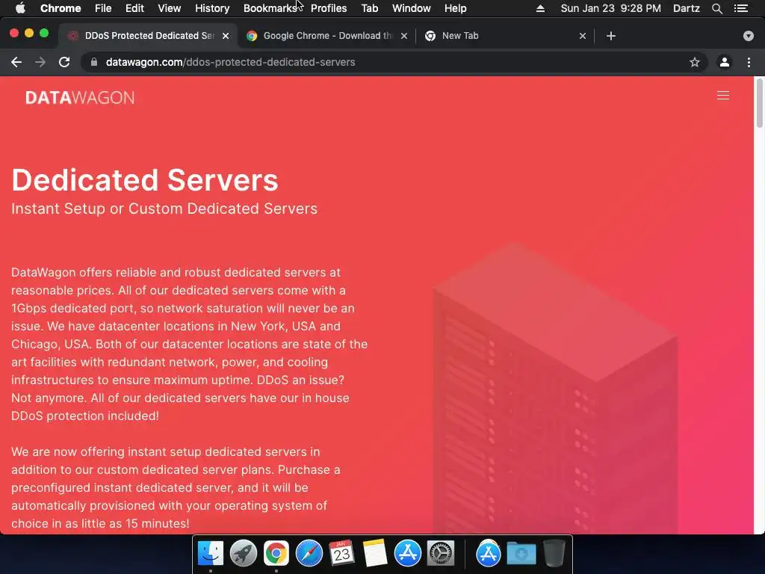765x574 pixels.
Task: Open the History menu
Action: (x=212, y=8)
